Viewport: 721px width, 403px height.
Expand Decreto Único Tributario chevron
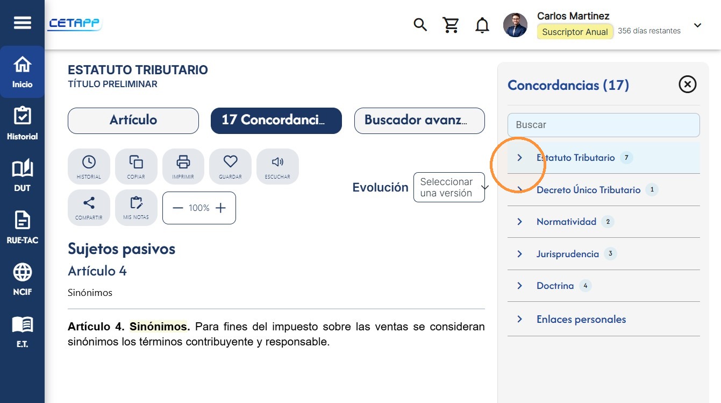tap(519, 189)
